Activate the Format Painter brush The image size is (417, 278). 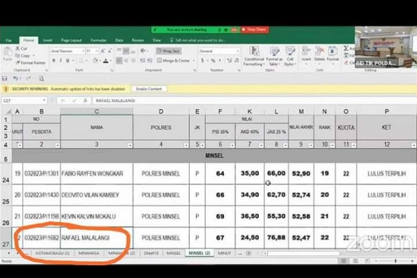tap(30, 63)
